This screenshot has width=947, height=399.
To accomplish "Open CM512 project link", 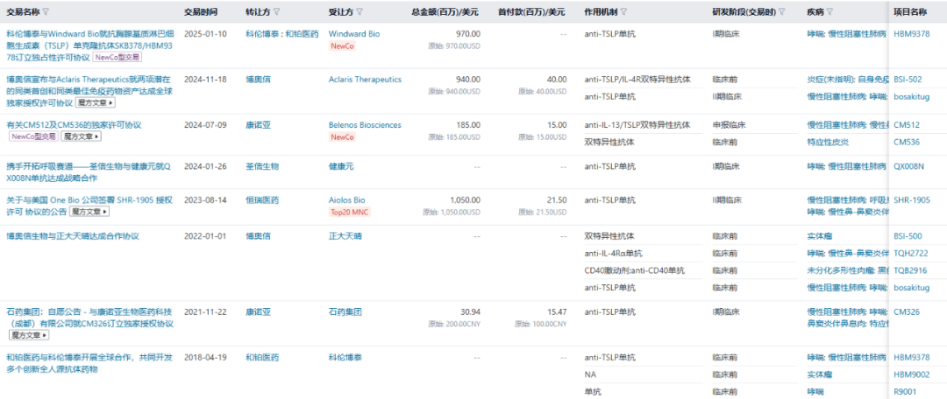I will [x=907, y=125].
